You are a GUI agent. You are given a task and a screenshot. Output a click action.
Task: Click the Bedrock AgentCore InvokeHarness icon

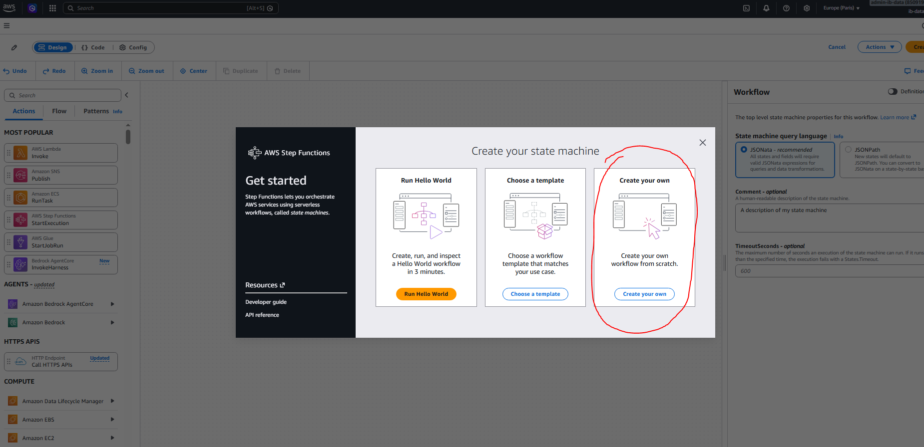click(x=20, y=264)
